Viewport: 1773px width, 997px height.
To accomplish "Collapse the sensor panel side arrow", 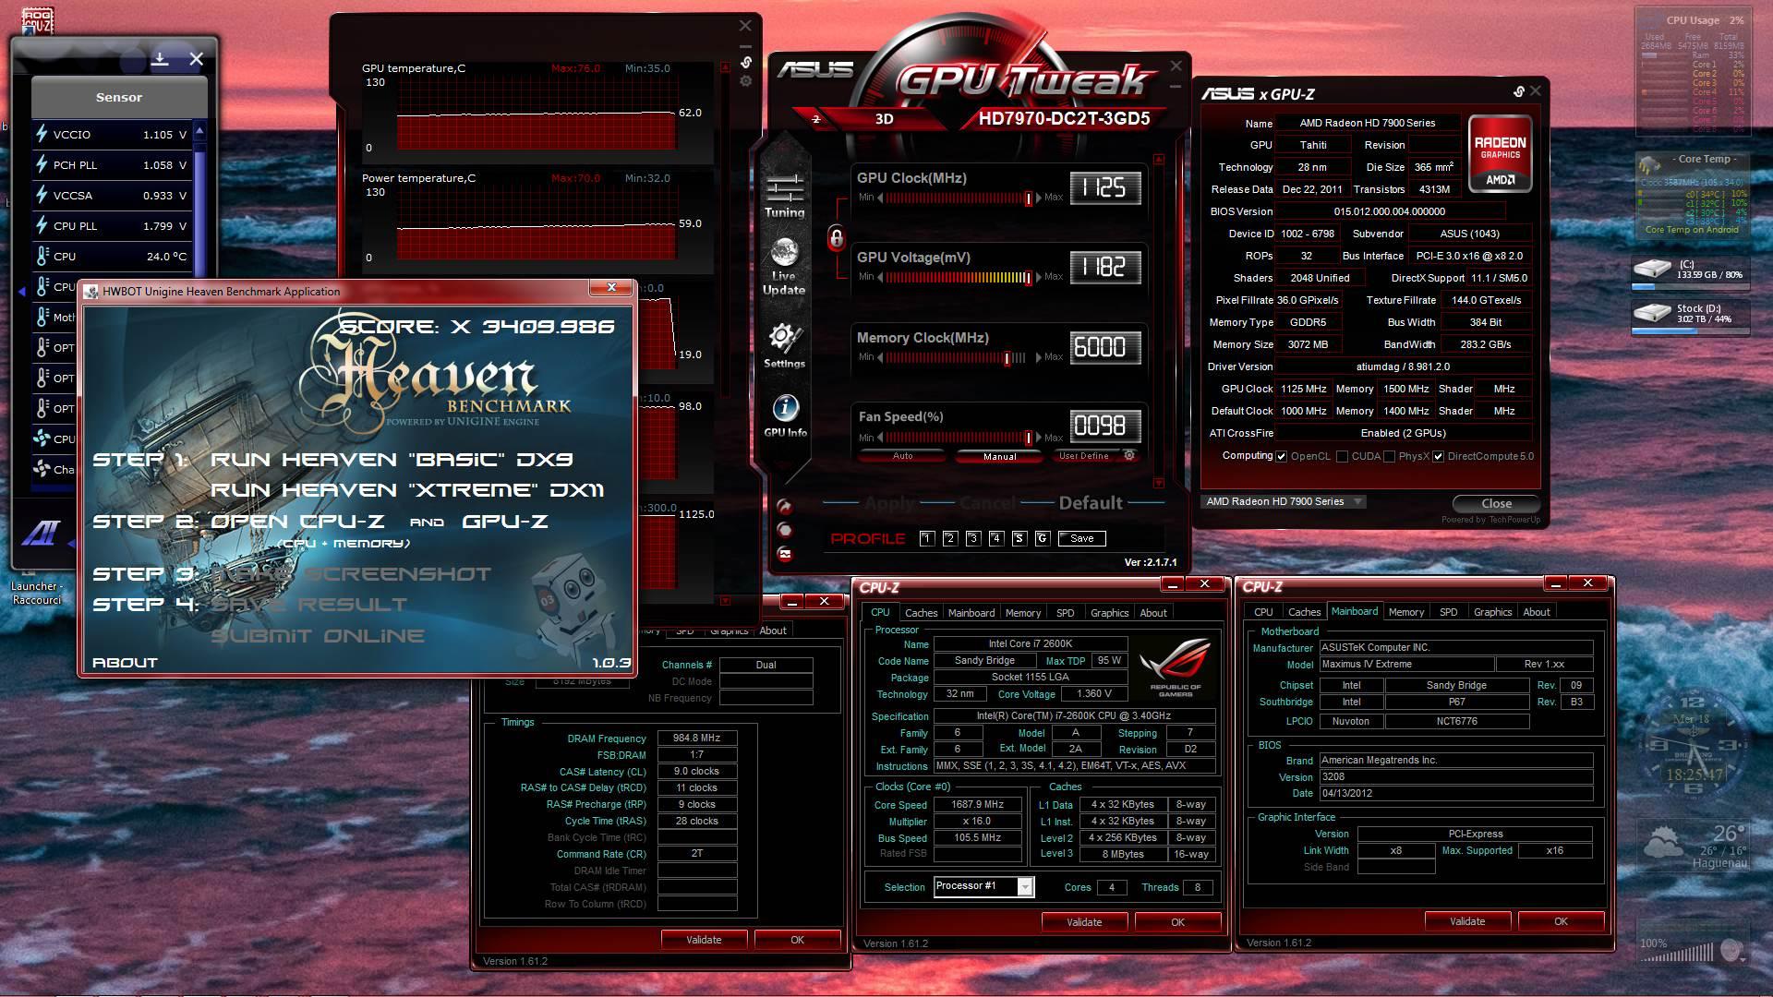I will click(21, 291).
